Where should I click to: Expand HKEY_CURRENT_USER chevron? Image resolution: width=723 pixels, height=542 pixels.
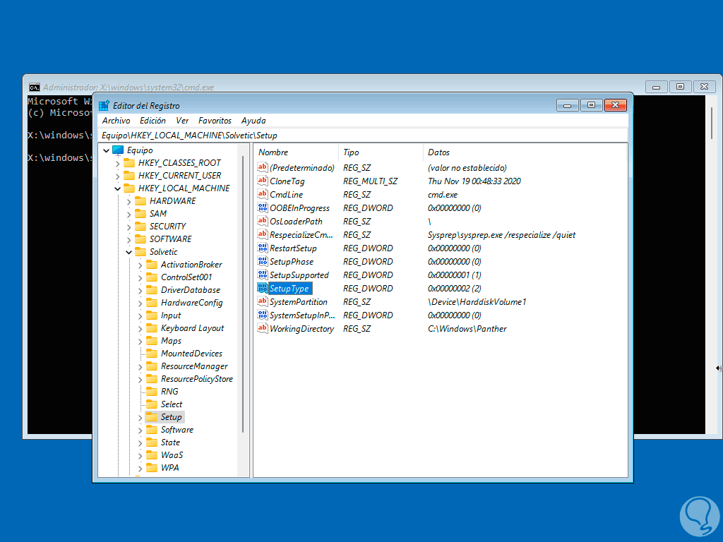click(118, 176)
